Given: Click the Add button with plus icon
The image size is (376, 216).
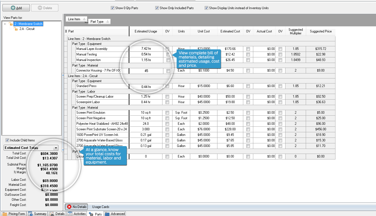Looking at the screenshot, I should click(x=16, y=8).
